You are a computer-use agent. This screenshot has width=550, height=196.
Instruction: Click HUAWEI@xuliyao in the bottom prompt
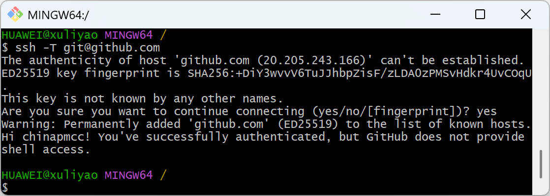coord(50,175)
